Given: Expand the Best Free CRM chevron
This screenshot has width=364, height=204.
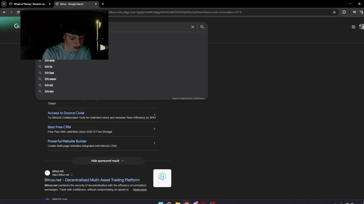Looking at the screenshot, I should click(154, 129).
